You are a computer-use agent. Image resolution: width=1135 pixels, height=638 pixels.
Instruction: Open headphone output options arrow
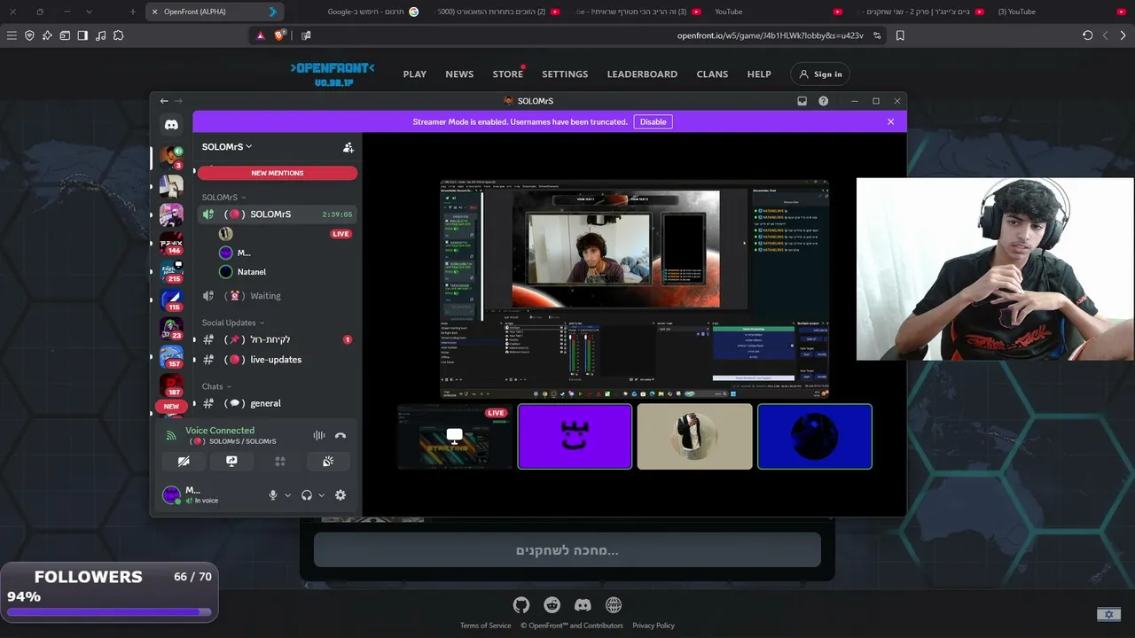(321, 495)
